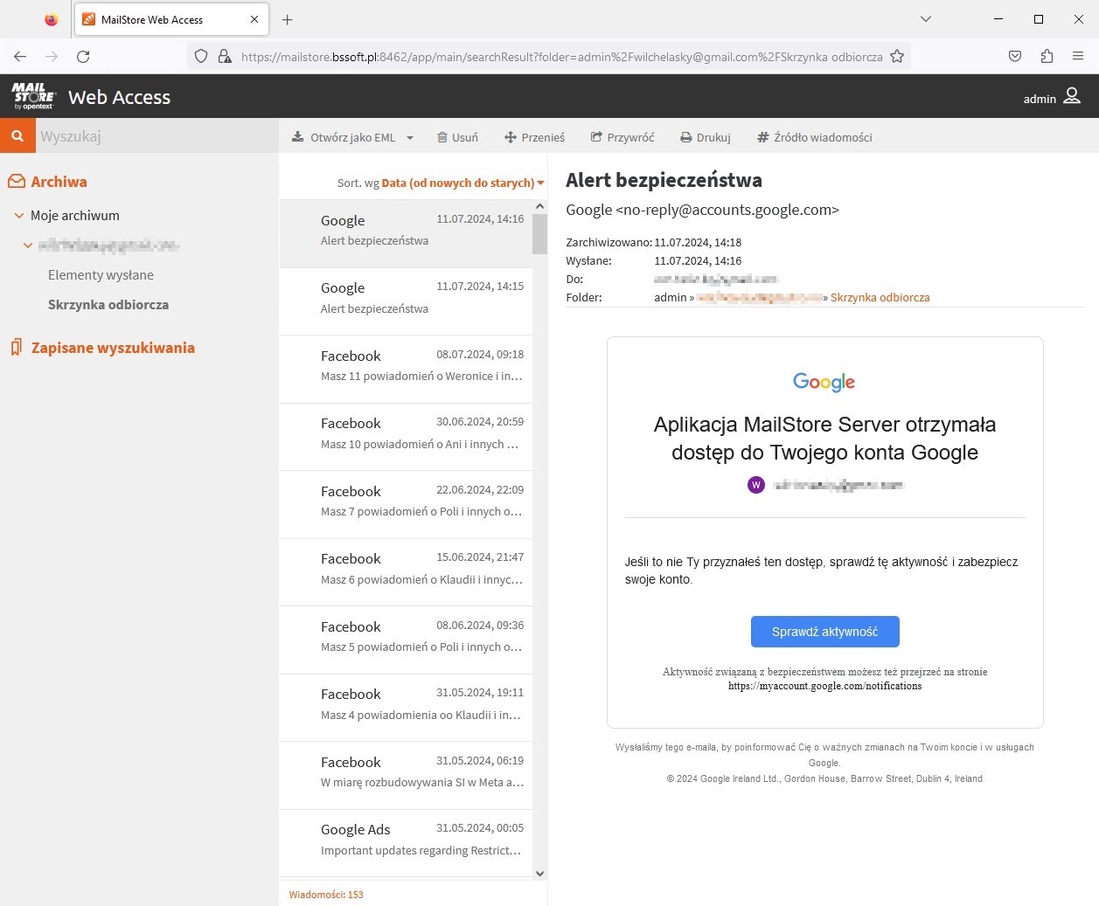Viewport: 1099px width, 906px height.
Task: Click the Przywróć restore icon
Action: [596, 137]
